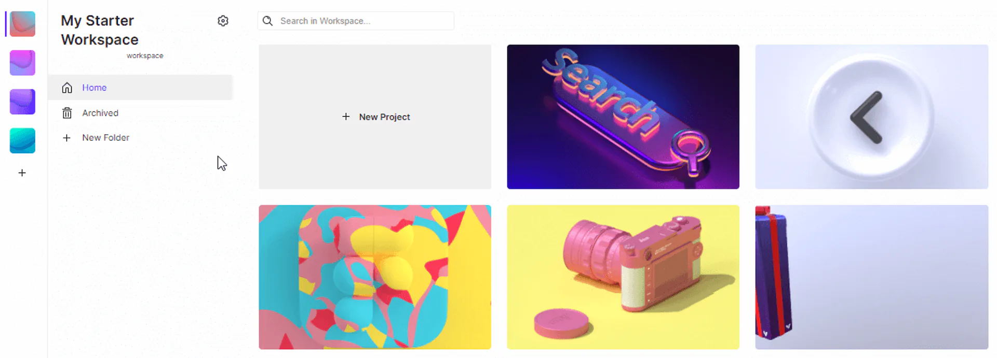The width and height of the screenshot is (997, 358).
Task: Focus the Search in Workspace field
Action: (x=356, y=21)
